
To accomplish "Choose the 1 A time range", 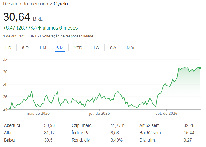I will point(96,48).
